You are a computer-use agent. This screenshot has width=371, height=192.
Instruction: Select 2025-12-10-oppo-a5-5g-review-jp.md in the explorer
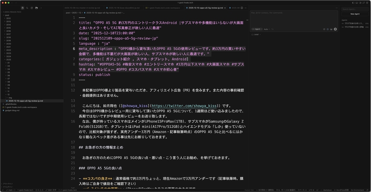pyautogui.click(x=26, y=101)
